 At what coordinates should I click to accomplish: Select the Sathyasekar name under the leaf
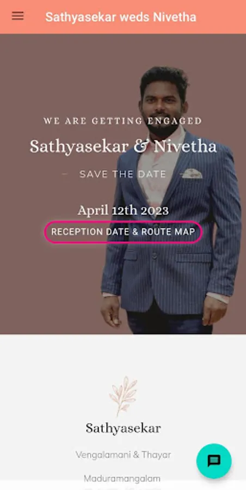pos(123,428)
